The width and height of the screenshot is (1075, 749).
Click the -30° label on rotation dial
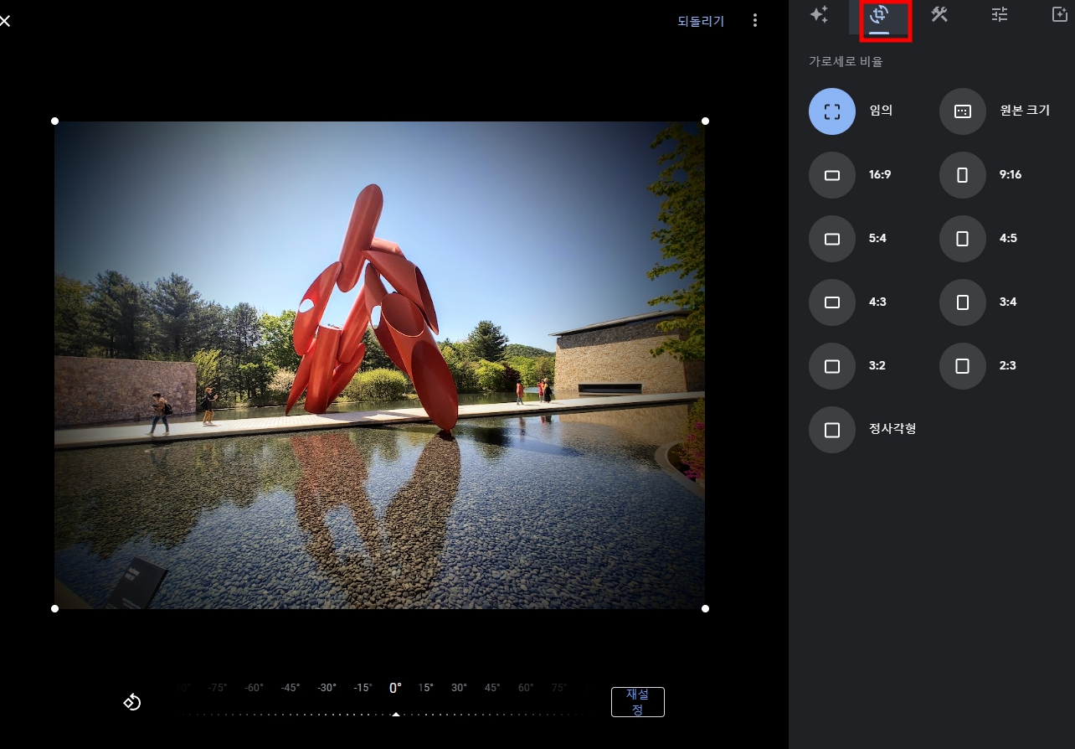[327, 688]
